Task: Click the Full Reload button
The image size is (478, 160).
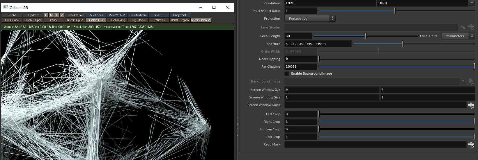Action: (x=12, y=20)
